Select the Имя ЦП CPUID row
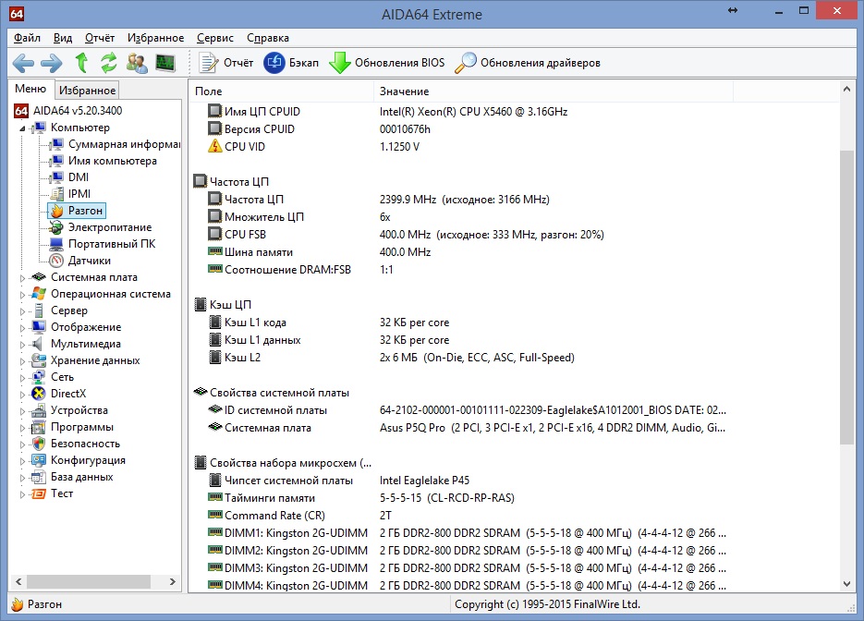864x621 pixels. (469, 112)
